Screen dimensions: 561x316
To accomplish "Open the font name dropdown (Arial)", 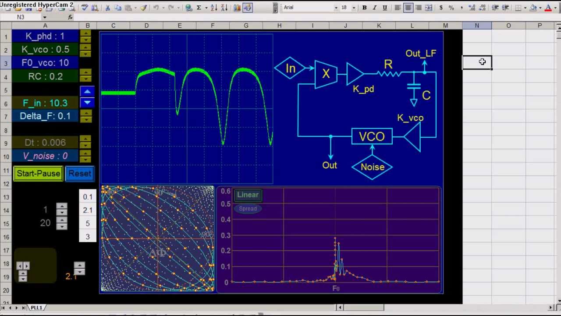I will coord(336,7).
